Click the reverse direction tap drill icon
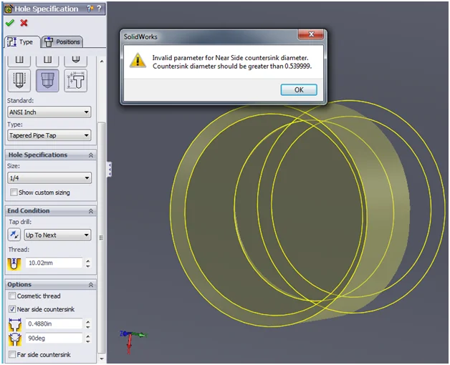 [x=14, y=235]
